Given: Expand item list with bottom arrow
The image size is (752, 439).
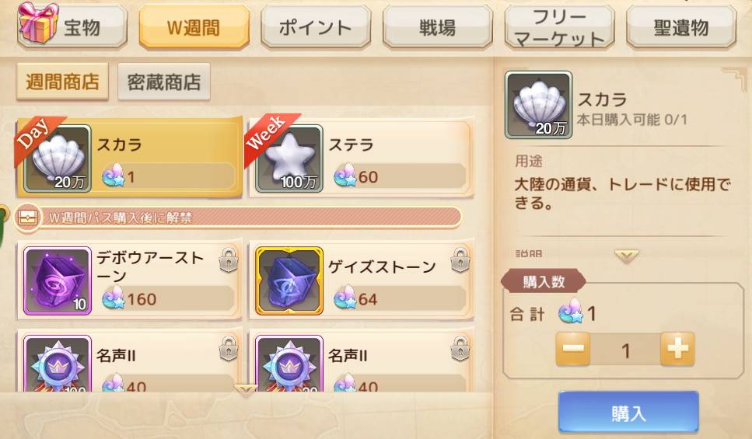Looking at the screenshot, I should click(246, 391).
